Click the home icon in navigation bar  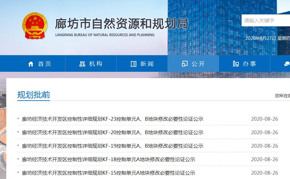31,64
